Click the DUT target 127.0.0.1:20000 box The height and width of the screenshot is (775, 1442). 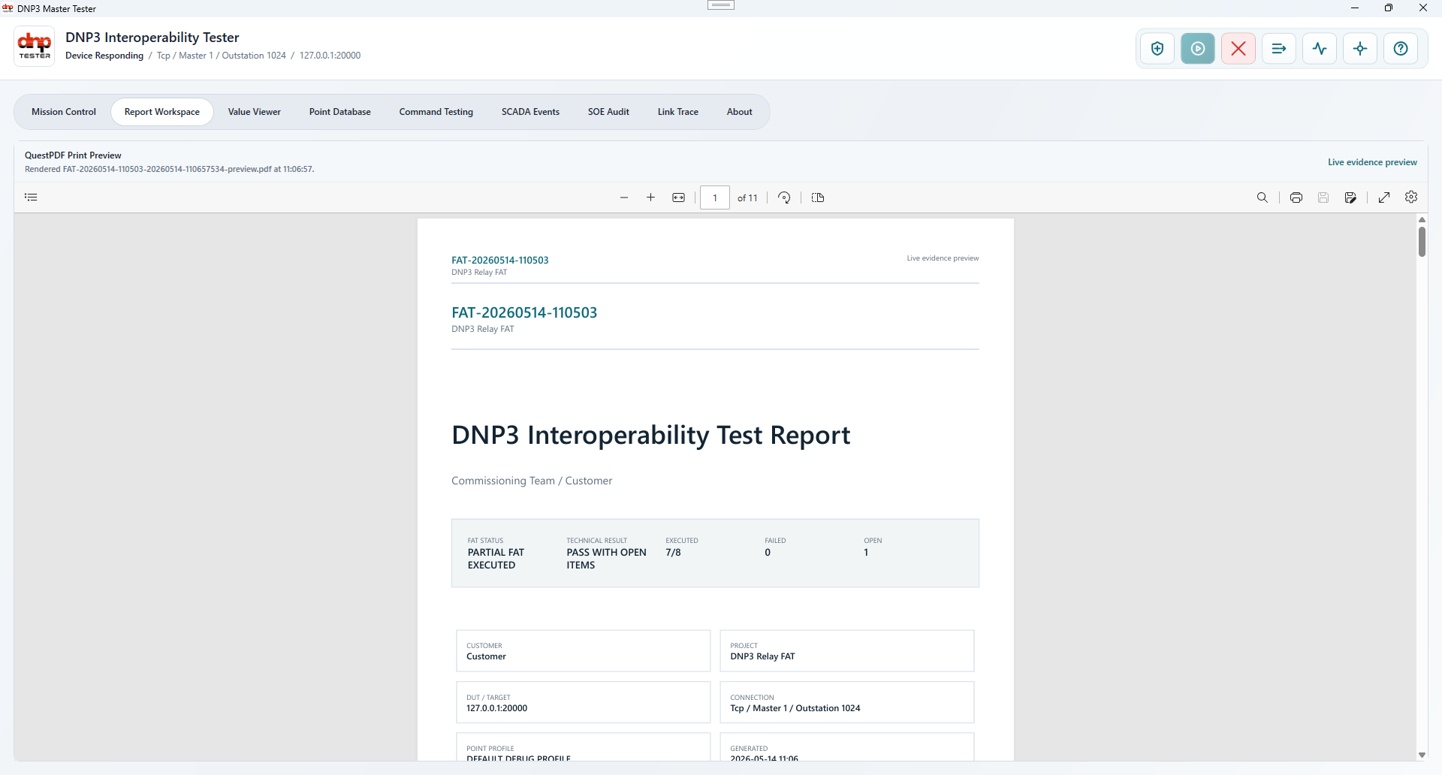click(583, 703)
